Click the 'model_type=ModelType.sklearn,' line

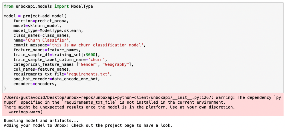pos(48,30)
